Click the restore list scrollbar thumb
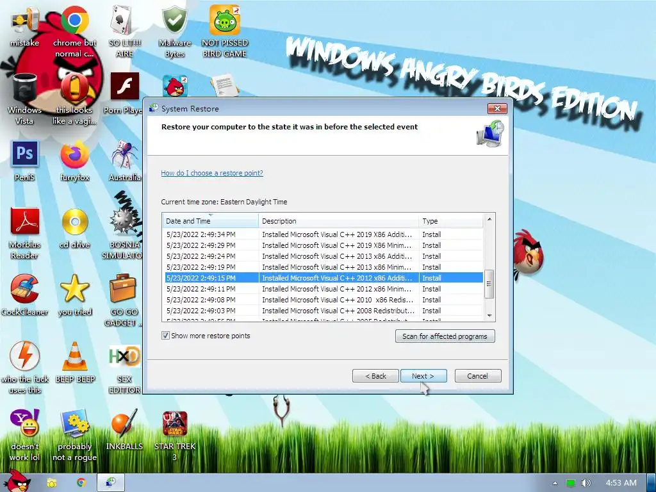Screen dimensions: 656x492 (x=489, y=284)
